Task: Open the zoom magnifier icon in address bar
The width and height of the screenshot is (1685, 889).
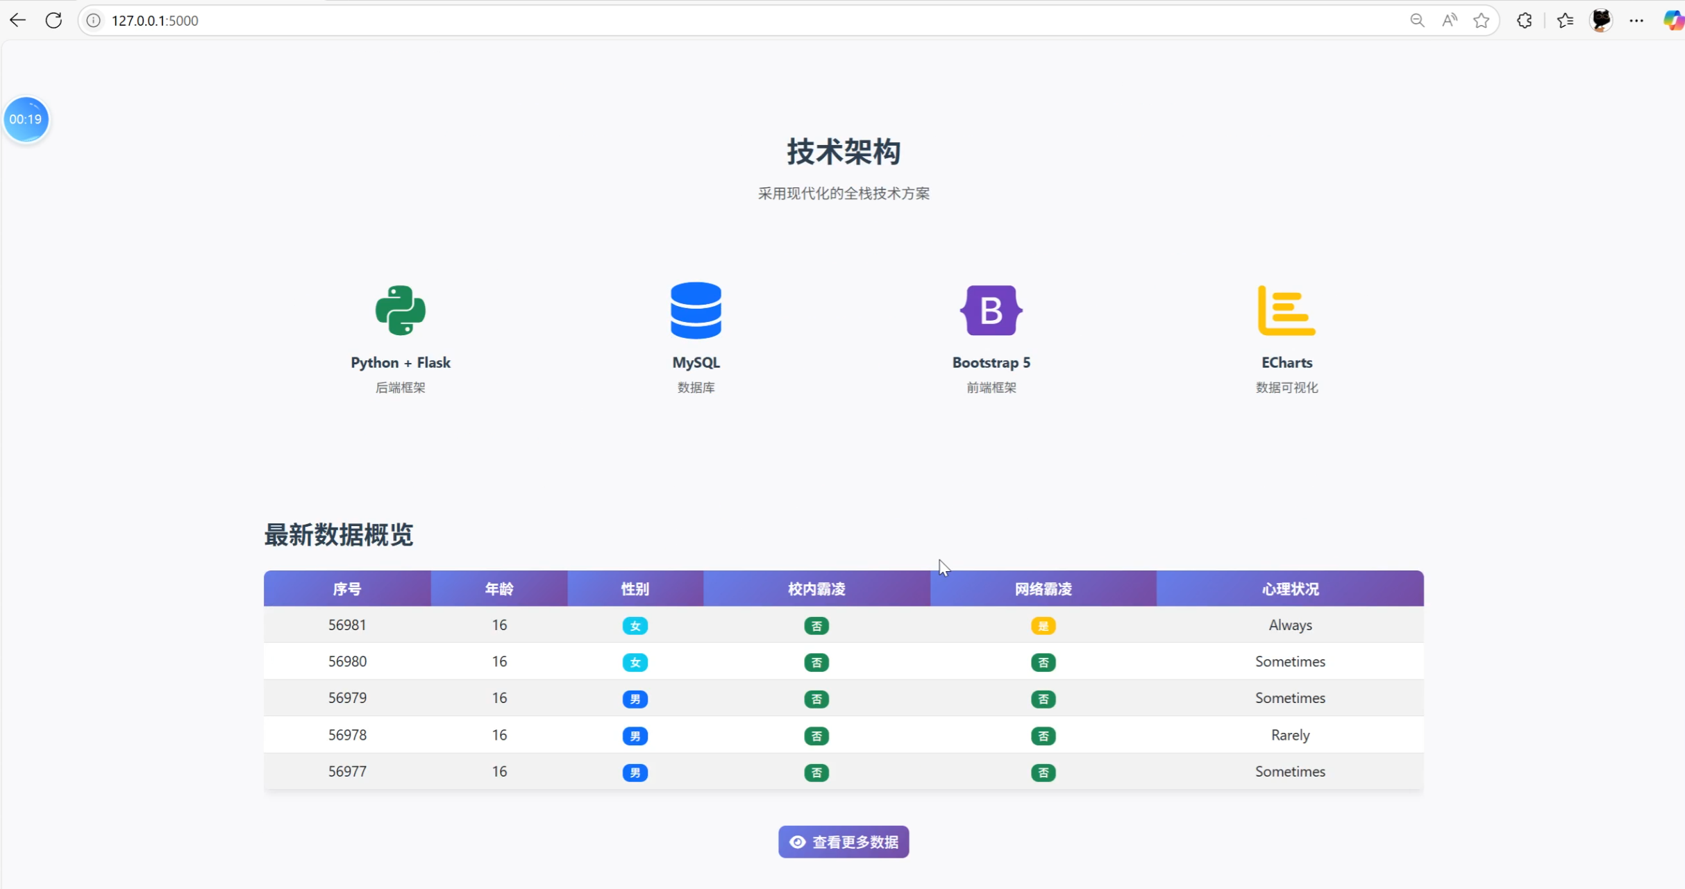Action: pyautogui.click(x=1417, y=21)
